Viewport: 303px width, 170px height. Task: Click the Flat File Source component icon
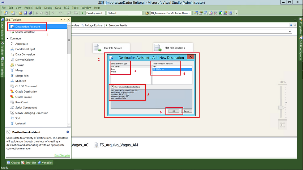[97, 48]
